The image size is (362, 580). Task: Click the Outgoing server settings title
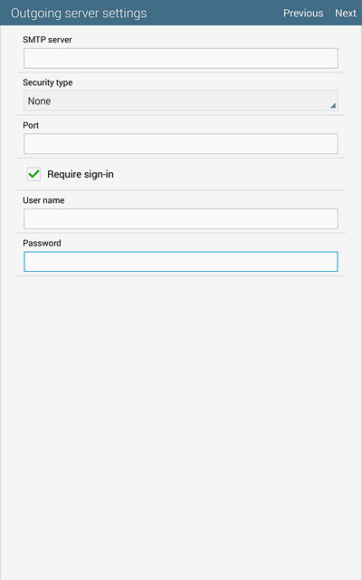click(x=79, y=14)
